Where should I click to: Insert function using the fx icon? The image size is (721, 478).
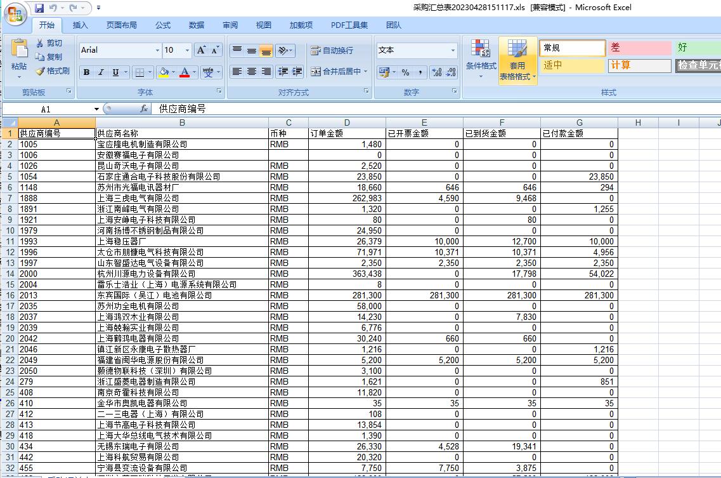tap(144, 109)
